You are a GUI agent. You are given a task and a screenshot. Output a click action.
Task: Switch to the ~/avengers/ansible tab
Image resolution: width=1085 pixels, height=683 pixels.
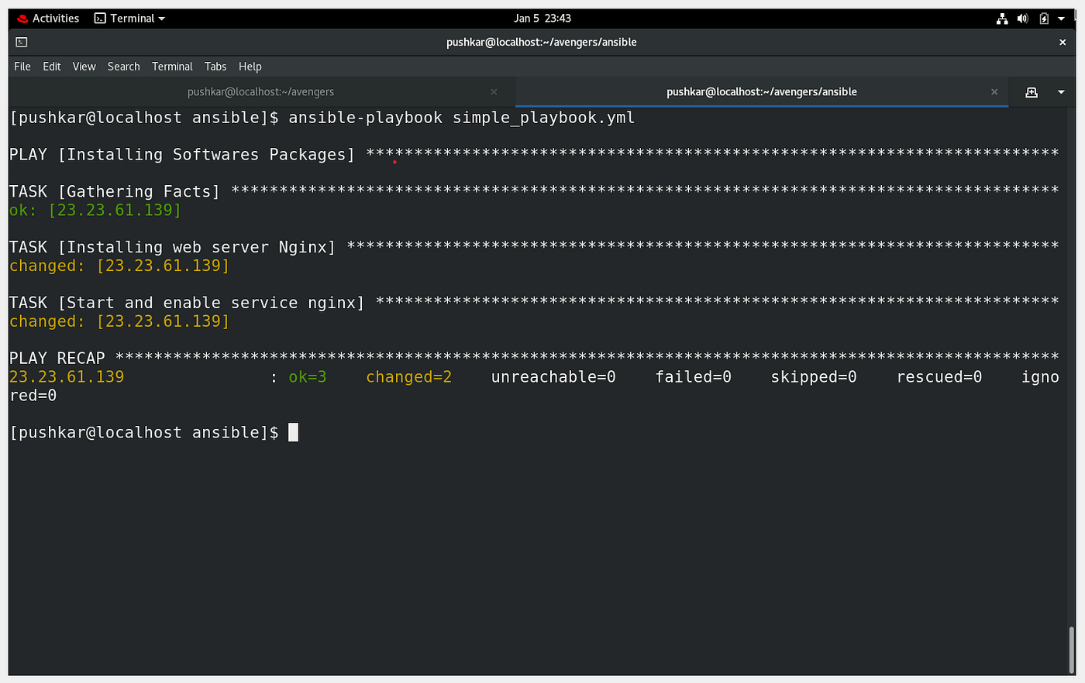pyautogui.click(x=762, y=92)
